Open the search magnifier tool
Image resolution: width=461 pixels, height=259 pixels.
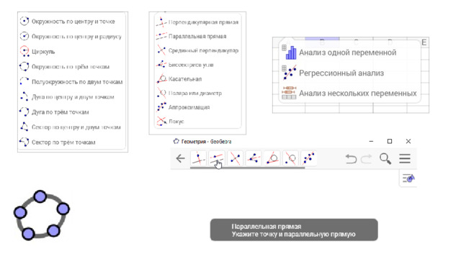tap(385, 159)
